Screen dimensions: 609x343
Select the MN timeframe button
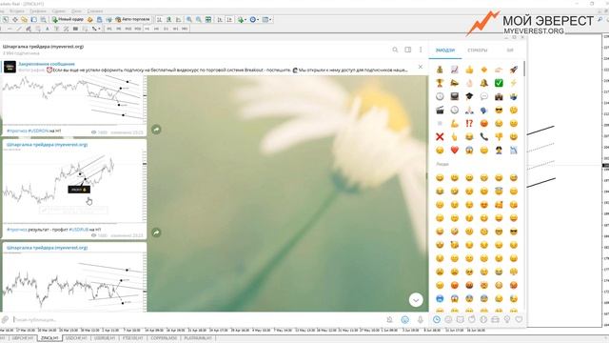185,29
